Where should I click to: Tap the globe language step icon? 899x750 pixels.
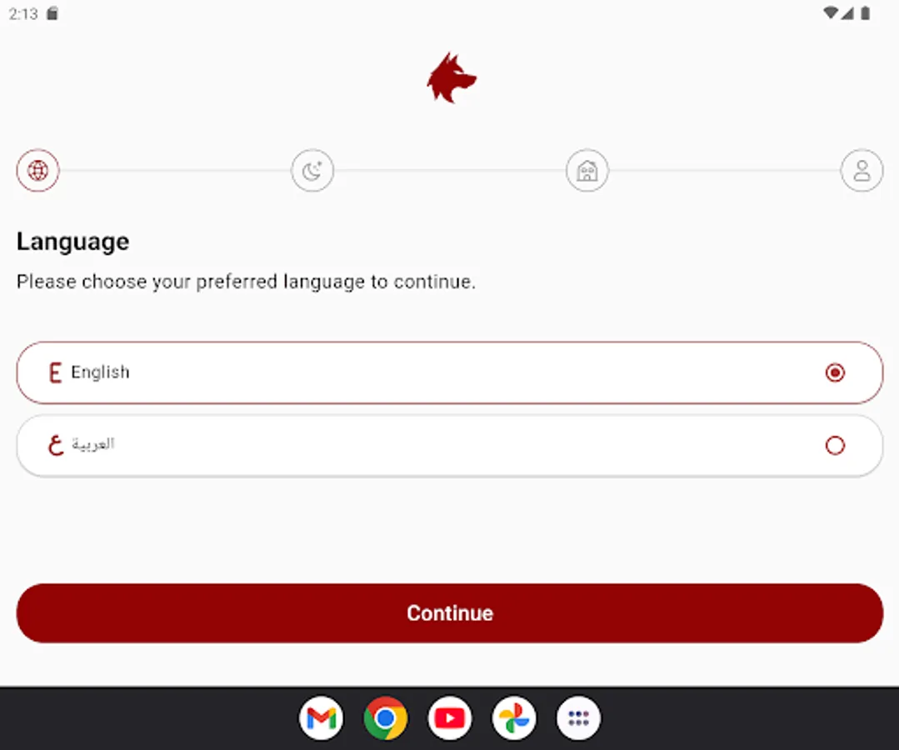click(x=37, y=170)
